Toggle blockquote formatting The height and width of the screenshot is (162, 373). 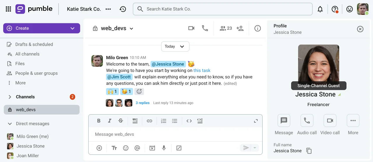click(135, 121)
